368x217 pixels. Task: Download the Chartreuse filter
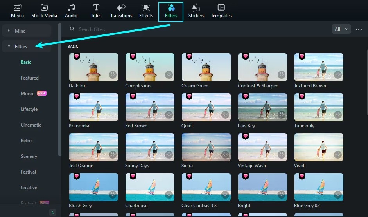tap(169, 195)
